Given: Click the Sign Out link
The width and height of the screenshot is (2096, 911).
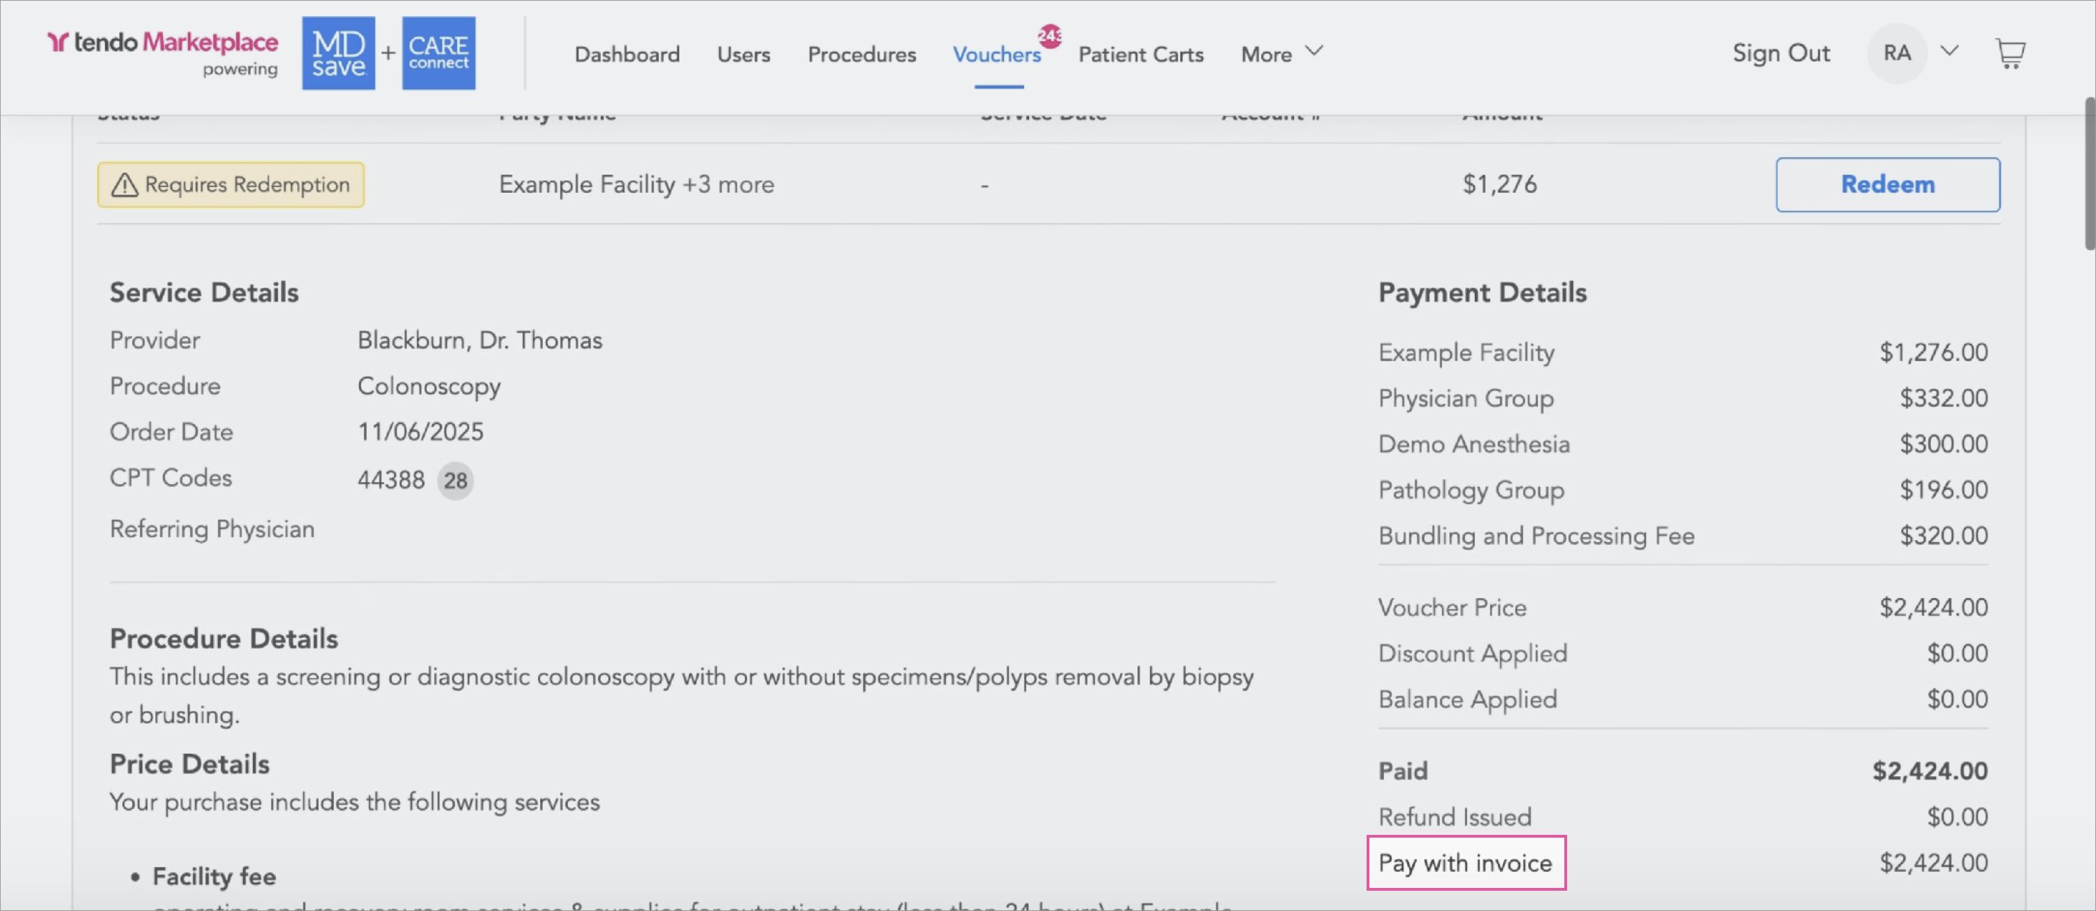Looking at the screenshot, I should pos(1780,54).
